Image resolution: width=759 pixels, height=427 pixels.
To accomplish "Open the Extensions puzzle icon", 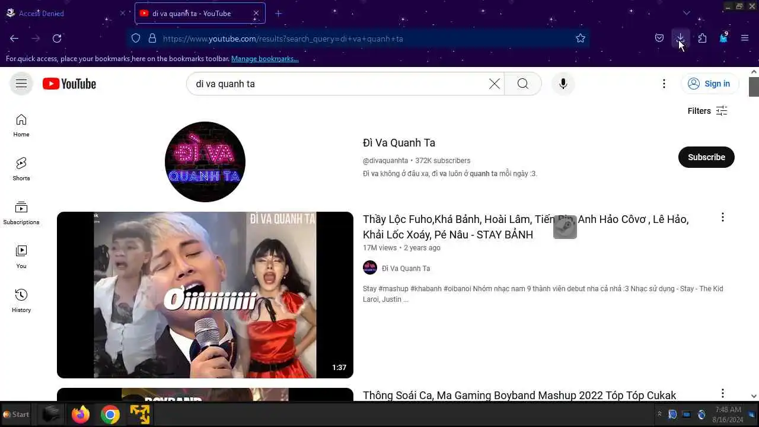I will click(x=702, y=39).
